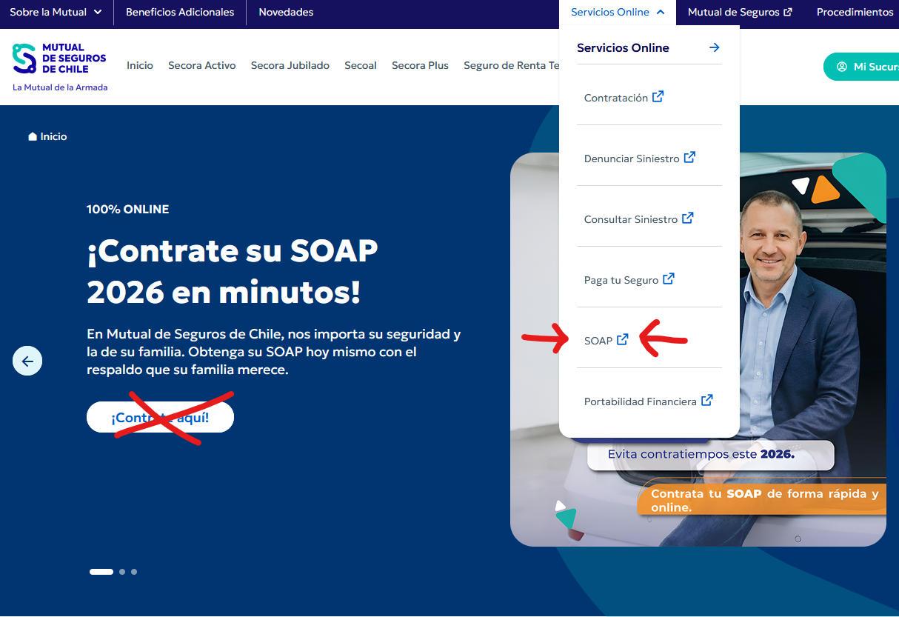The width and height of the screenshot is (899, 617).
Task: Click the home icon in the breadcrumb
Action: coord(32,137)
